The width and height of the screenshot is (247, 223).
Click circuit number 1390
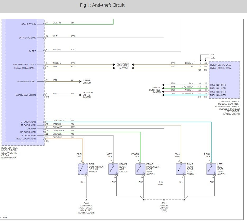[73, 36]
